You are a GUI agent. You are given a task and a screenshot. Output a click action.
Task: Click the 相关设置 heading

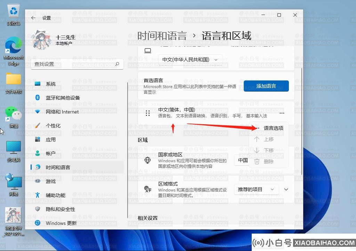[x=147, y=218]
